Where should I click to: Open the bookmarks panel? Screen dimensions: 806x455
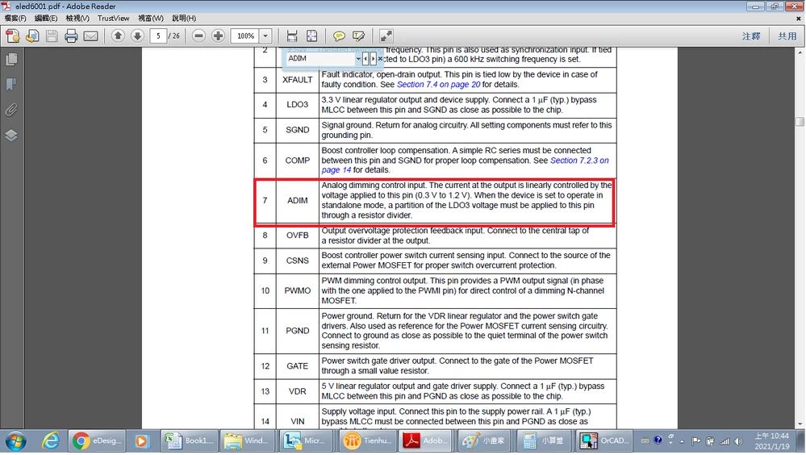tap(11, 85)
